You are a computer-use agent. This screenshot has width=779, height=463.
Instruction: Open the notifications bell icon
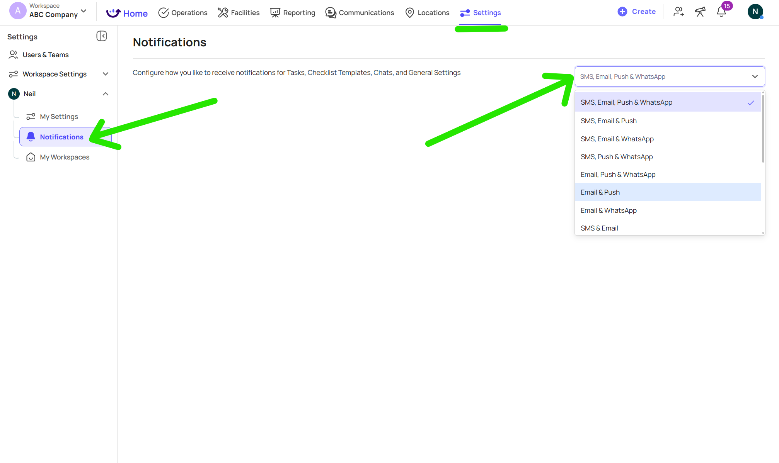(x=721, y=12)
